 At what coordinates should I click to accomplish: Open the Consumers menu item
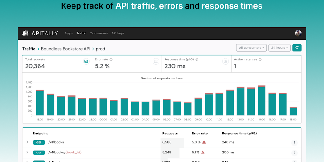[99, 33]
